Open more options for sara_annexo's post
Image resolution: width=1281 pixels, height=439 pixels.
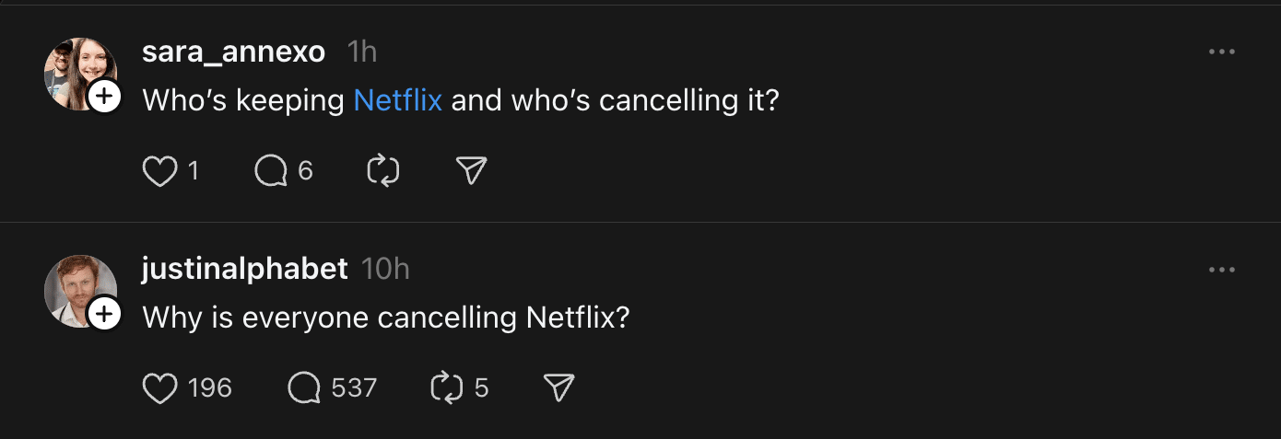1221,52
